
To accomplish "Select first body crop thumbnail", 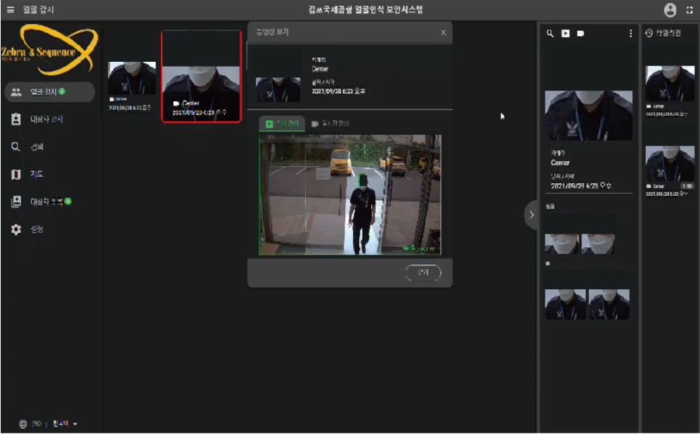I will click(565, 304).
